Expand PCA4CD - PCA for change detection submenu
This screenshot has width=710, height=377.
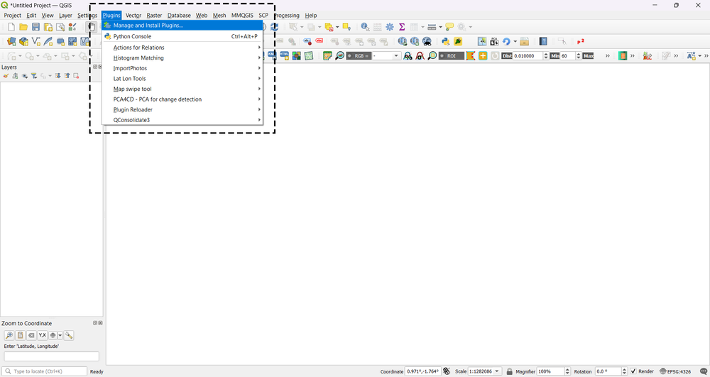pyautogui.click(x=182, y=99)
